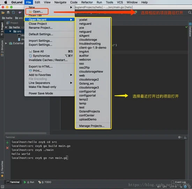The width and height of the screenshot is (192, 189).
Task: Open the Edit menu
Action: tap(37, 2)
